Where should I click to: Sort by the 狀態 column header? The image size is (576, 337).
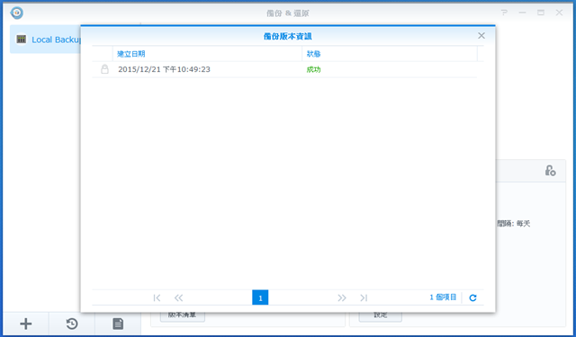click(390, 54)
